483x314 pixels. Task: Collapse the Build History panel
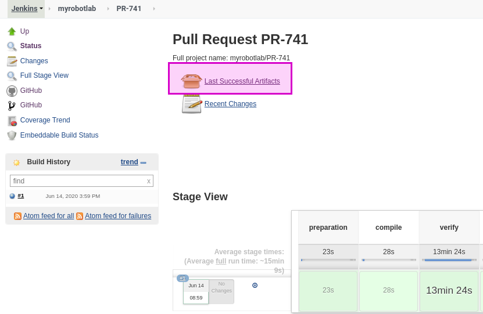[x=143, y=163]
